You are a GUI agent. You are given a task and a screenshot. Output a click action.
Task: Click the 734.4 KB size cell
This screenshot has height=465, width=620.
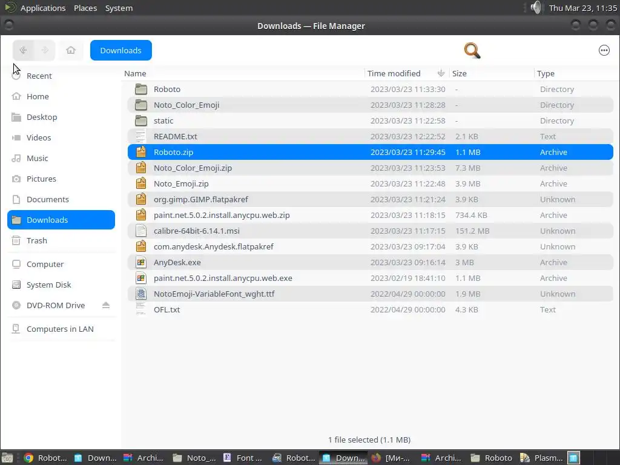point(471,215)
